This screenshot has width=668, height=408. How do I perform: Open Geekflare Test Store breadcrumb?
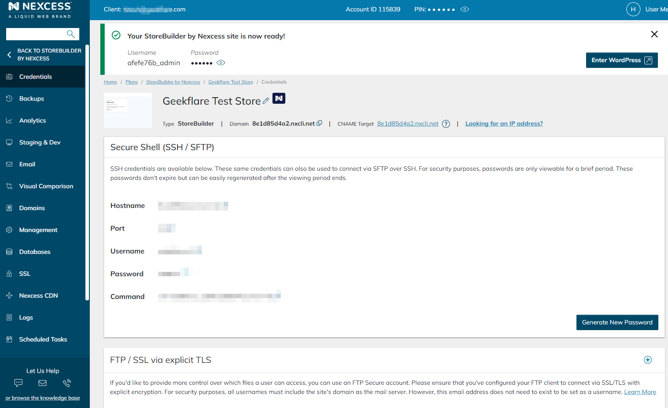(231, 82)
